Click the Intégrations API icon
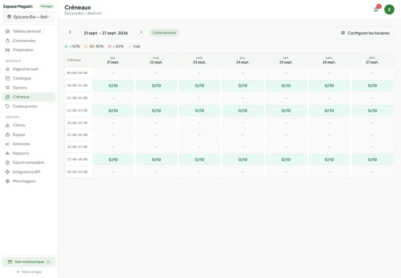401x278 pixels. (x=8, y=172)
